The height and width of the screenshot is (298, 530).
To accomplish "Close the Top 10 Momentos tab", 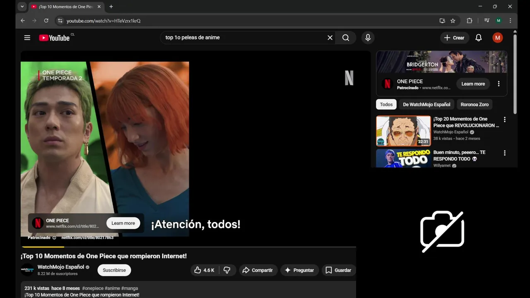I will click(x=99, y=7).
